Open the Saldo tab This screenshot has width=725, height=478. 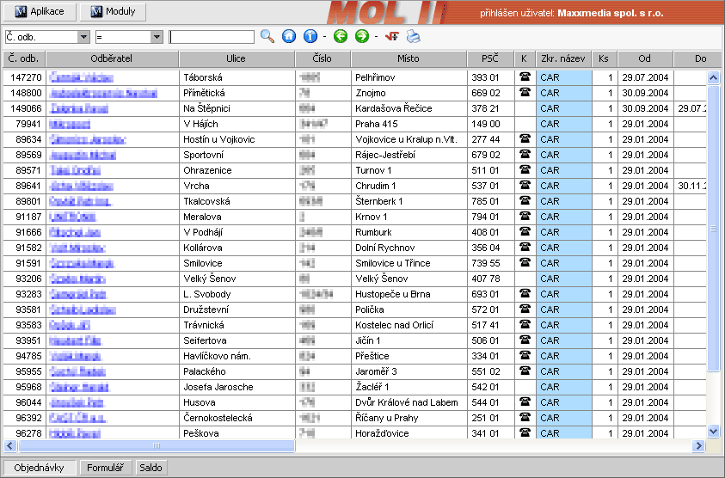(151, 469)
